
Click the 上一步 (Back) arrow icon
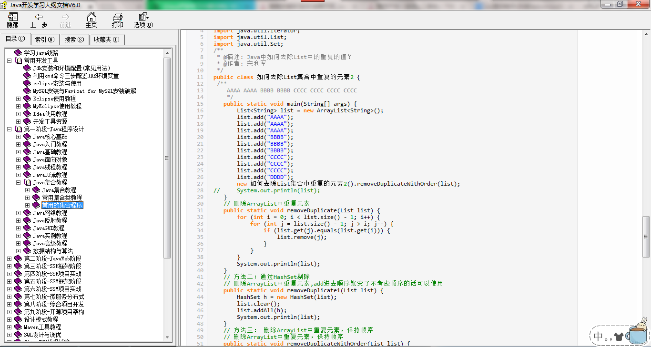(x=39, y=17)
